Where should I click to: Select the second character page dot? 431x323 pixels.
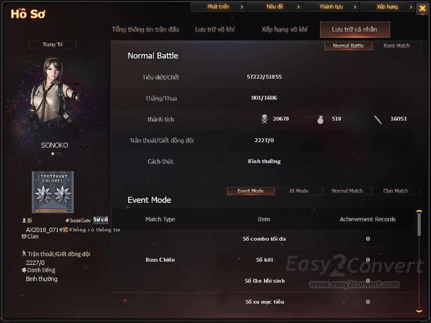[59, 154]
